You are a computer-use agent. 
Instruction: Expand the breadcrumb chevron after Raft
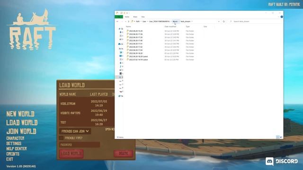coord(141,21)
